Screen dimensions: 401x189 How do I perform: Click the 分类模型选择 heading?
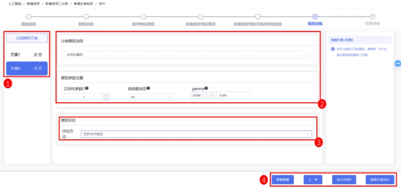click(72, 41)
